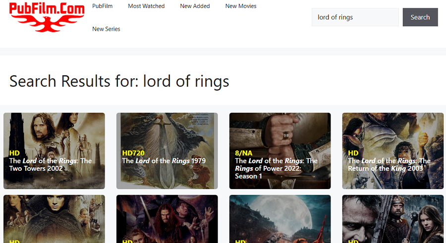Open the hooded Frodo poster in second row
446x243 pixels.
click(x=54, y=219)
